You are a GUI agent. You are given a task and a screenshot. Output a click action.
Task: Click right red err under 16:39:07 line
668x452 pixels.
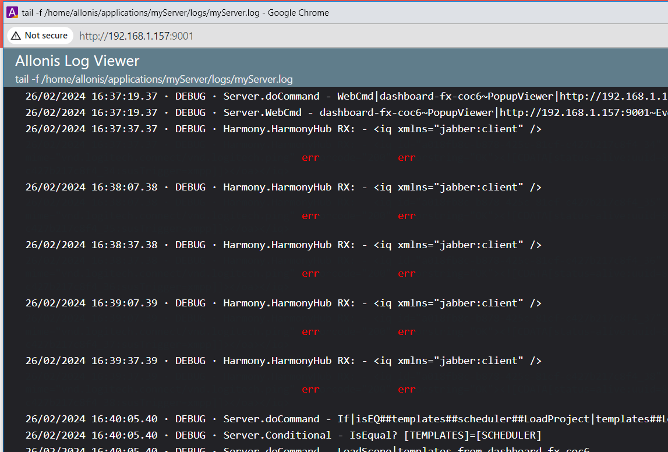coord(407,332)
